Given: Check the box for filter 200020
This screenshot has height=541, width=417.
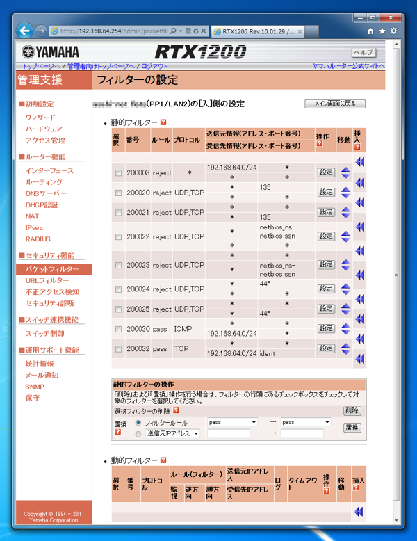Looking at the screenshot, I should click(119, 193).
